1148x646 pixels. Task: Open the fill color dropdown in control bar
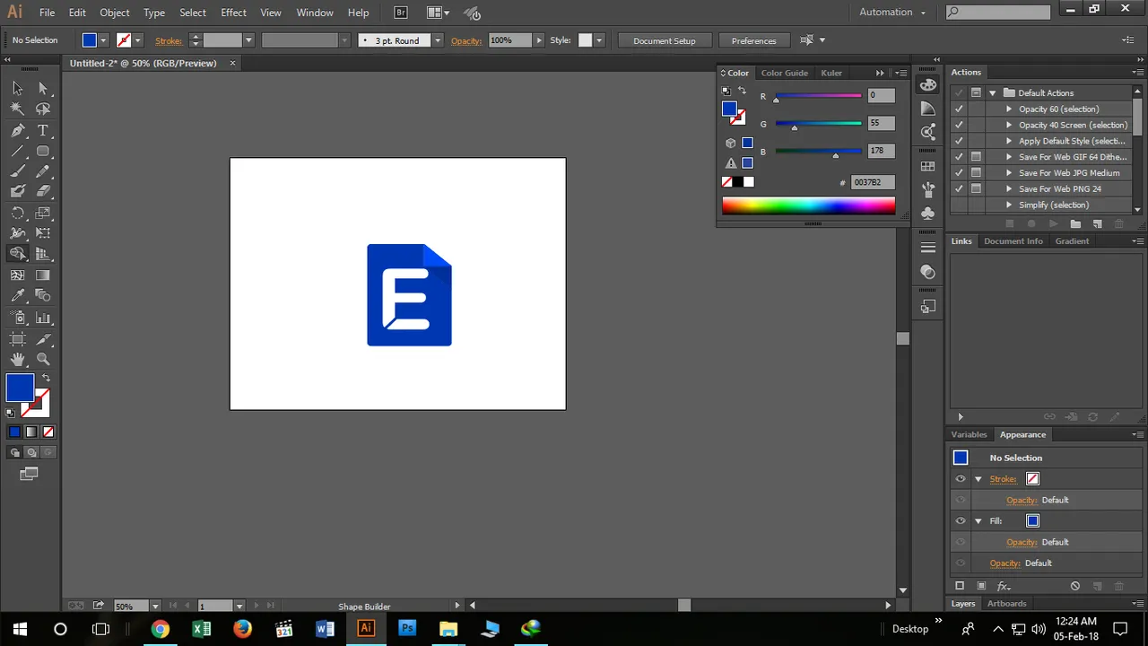(x=104, y=40)
